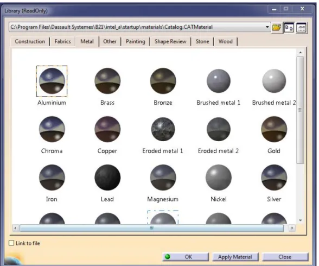Open the Shape Review tab
This screenshot has height=266, width=319.
tap(170, 41)
